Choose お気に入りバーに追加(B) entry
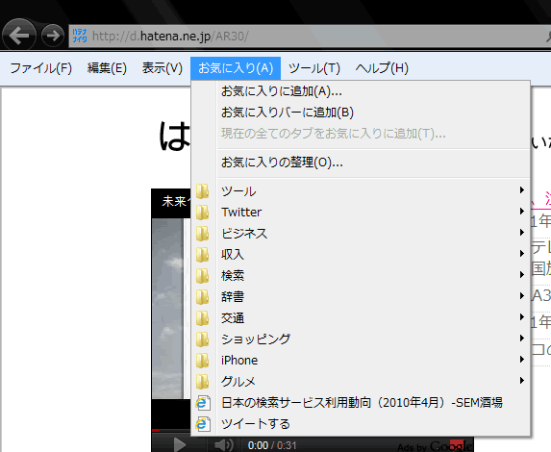Screen dimensions: 551x452 288,113
